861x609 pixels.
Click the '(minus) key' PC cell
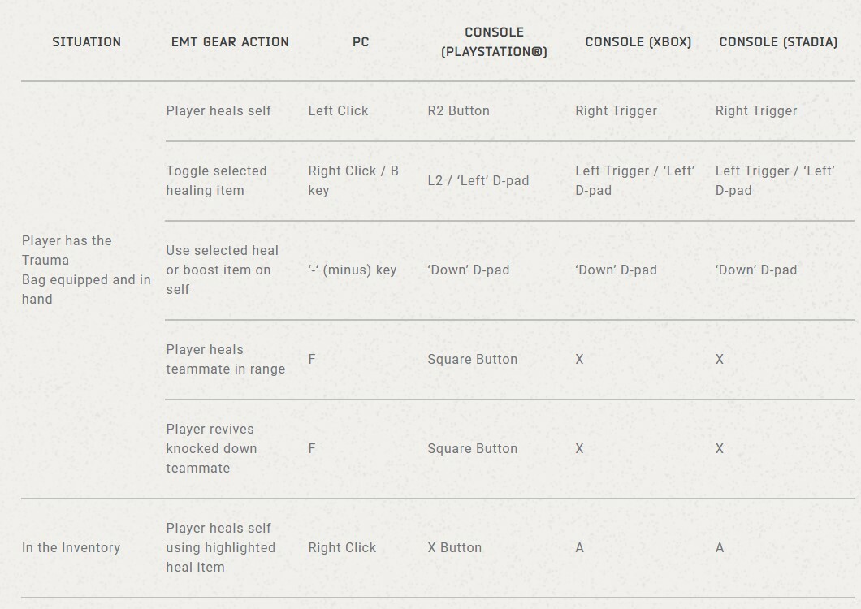[352, 270]
